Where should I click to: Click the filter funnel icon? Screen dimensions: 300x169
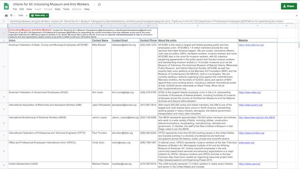[x=11, y=16]
